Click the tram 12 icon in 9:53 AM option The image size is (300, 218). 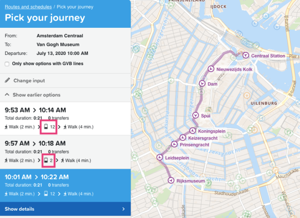coord(46,127)
